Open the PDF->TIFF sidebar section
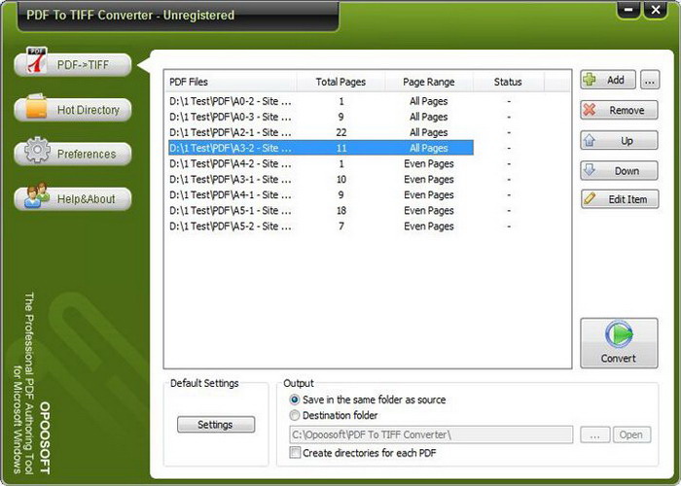This screenshot has width=681, height=486. 73,65
